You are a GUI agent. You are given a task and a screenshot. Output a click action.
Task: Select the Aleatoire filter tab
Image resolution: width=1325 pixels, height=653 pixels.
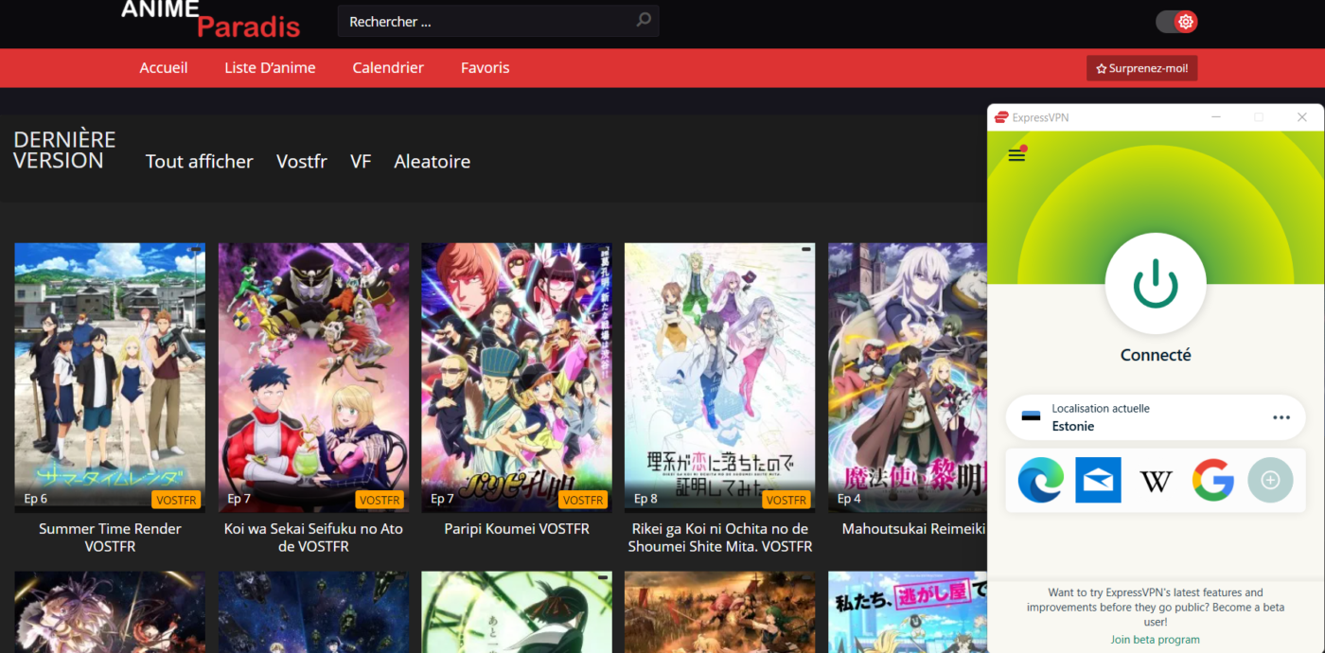(433, 162)
